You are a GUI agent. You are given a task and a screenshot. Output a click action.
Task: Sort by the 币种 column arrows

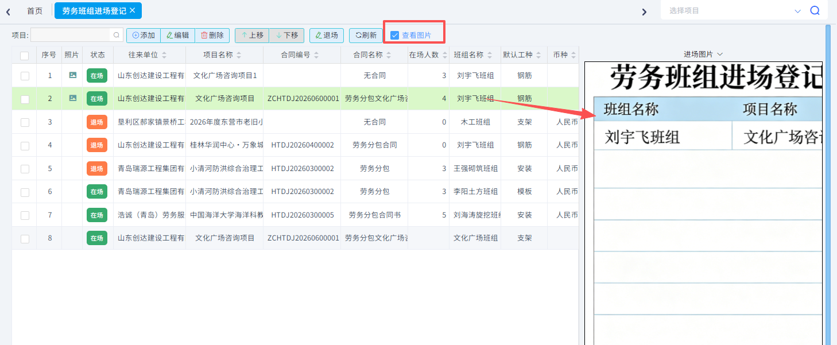pos(573,55)
